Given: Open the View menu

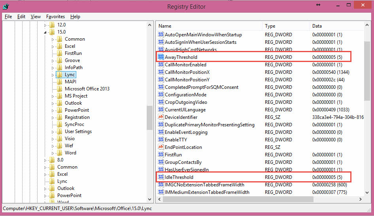Looking at the screenshot, I should 36,17.
